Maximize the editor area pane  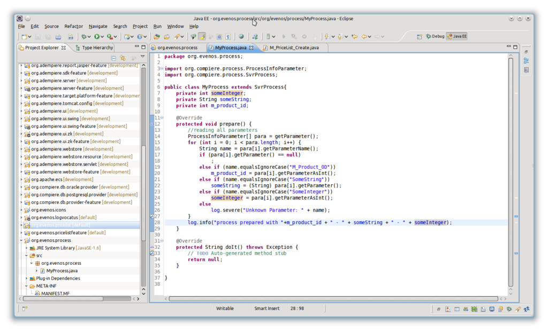(516, 48)
